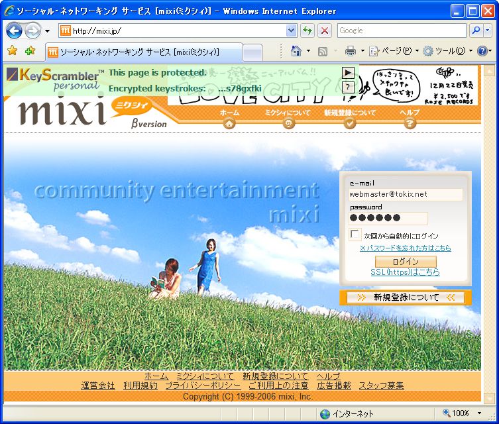Click the KeyScrambler play arrow button
499x424 pixels.
tap(348, 73)
